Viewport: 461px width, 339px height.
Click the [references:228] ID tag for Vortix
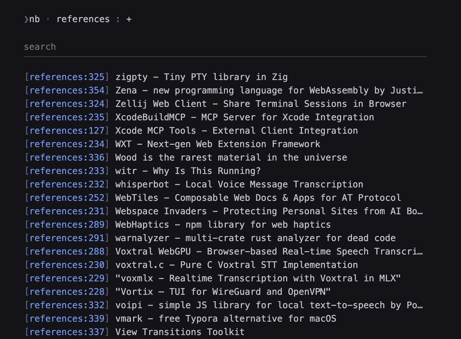pyautogui.click(x=67, y=292)
